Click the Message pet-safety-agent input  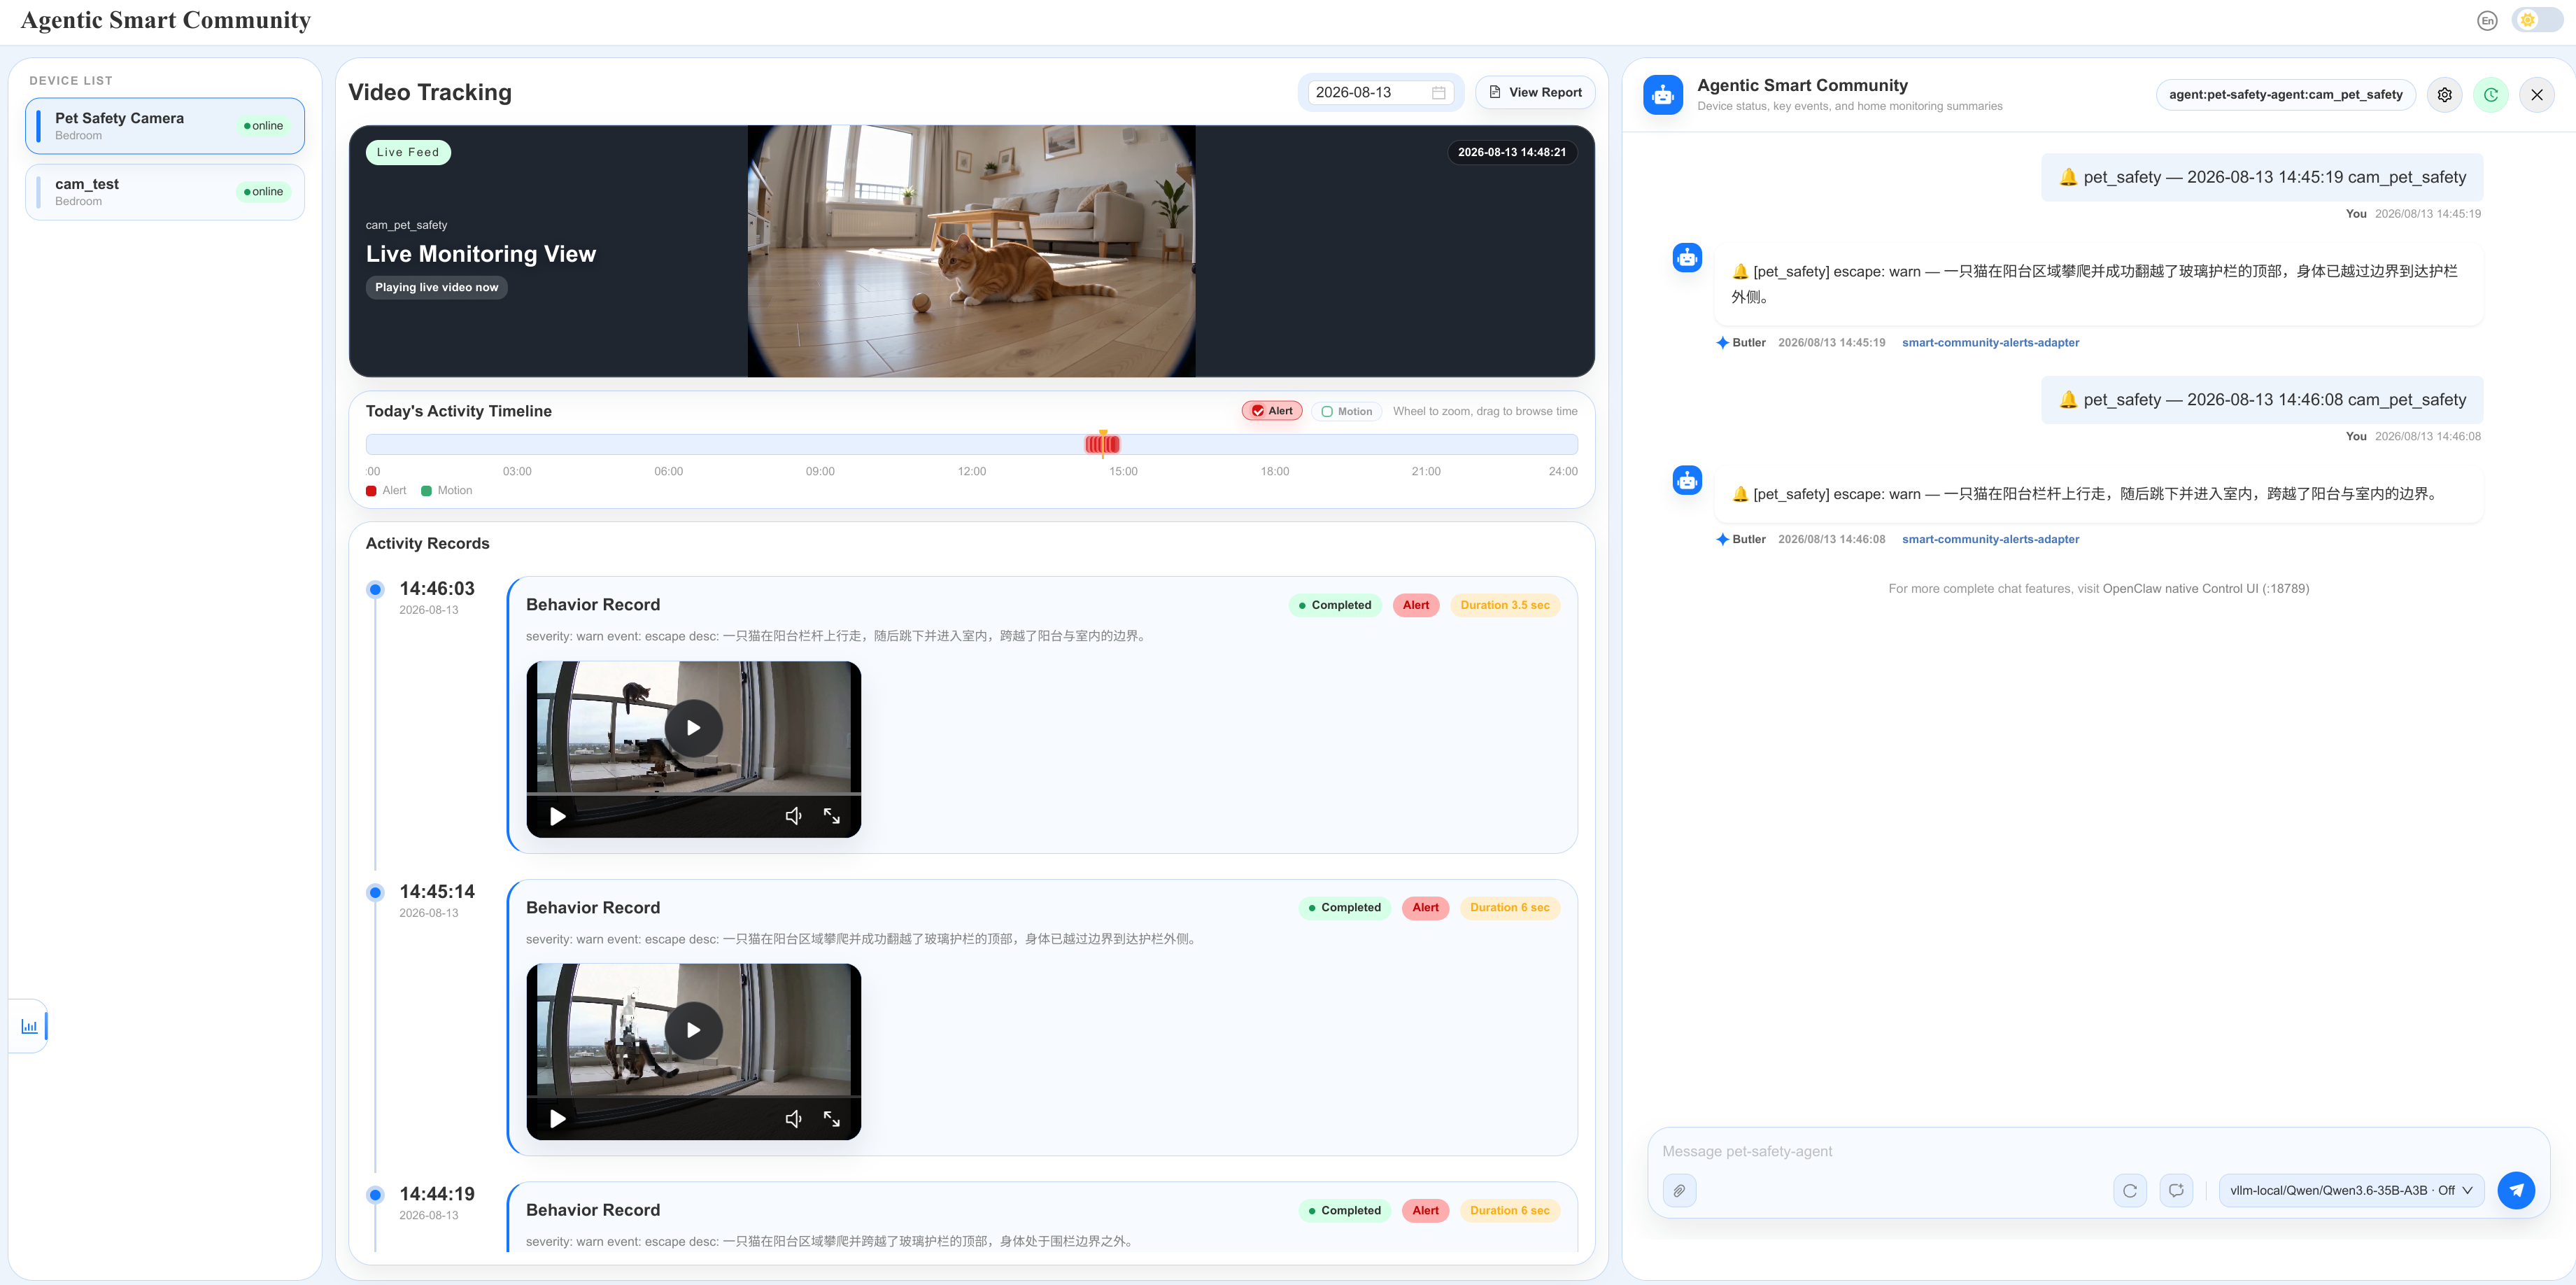point(2098,1151)
